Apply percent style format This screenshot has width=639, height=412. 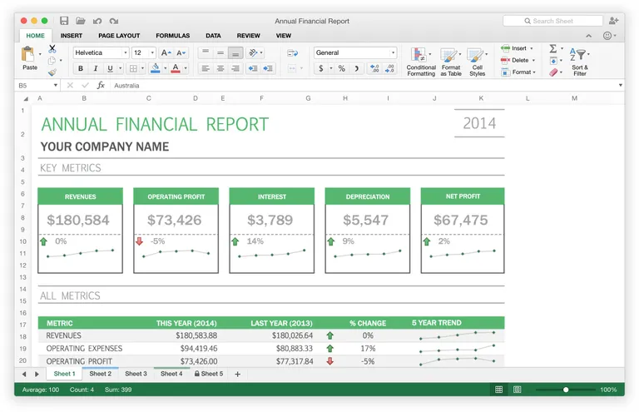(341, 68)
